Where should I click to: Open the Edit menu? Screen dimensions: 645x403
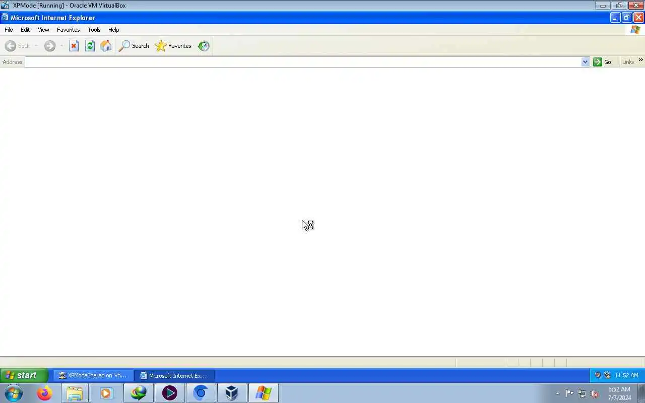click(x=25, y=30)
